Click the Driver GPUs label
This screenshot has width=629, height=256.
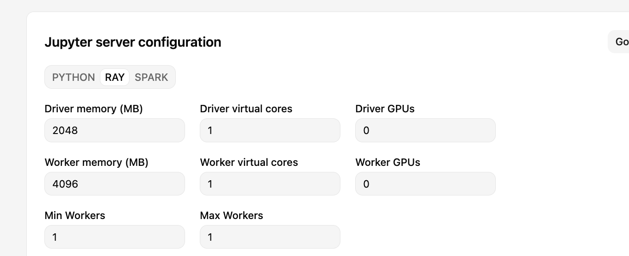point(385,109)
